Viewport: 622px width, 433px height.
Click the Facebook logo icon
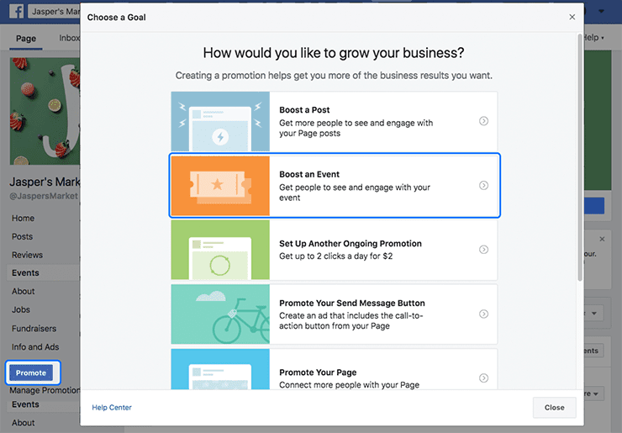pyautogui.click(x=14, y=13)
